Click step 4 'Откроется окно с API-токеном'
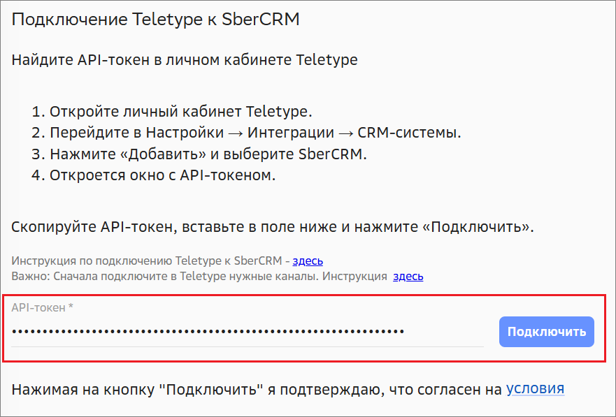 tap(162, 175)
